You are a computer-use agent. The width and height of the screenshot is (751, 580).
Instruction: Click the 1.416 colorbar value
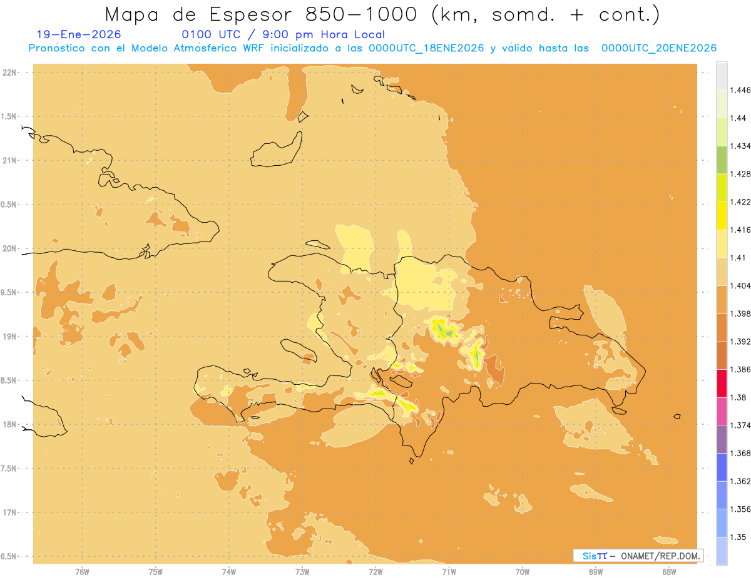click(740, 230)
